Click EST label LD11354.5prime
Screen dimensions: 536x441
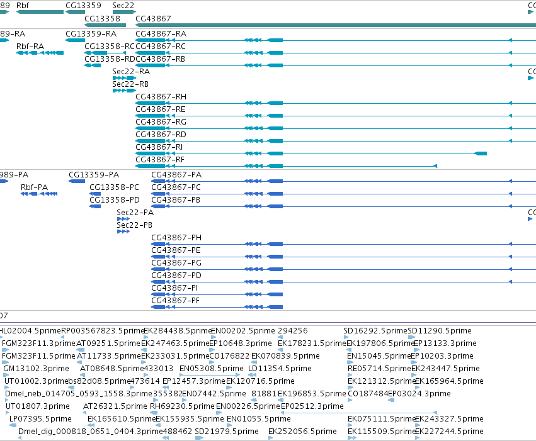pos(280,369)
